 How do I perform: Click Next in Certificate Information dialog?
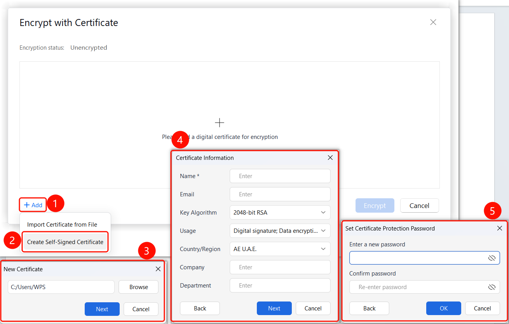(274, 308)
